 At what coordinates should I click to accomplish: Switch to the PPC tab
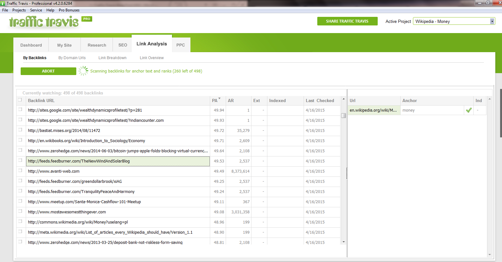[x=181, y=45]
